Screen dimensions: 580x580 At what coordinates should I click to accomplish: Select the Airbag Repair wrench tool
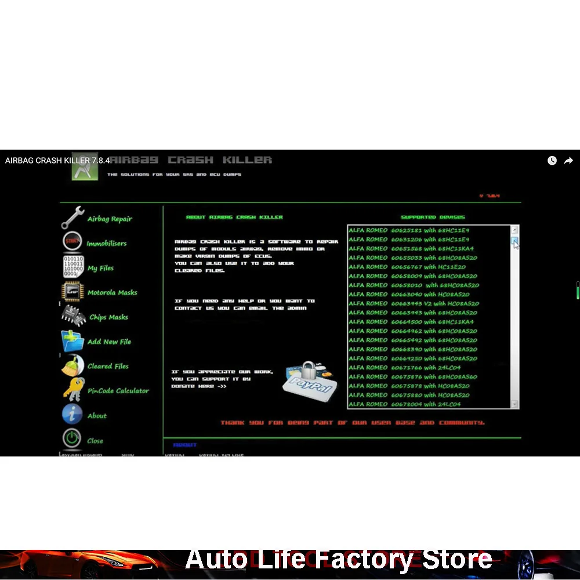(x=74, y=217)
